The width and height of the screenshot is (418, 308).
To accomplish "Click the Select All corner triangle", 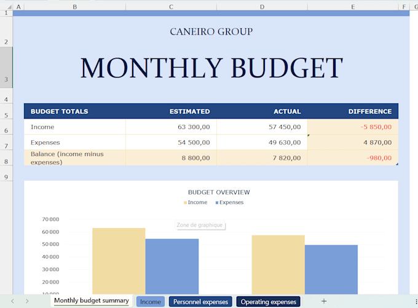I will (9, 7).
